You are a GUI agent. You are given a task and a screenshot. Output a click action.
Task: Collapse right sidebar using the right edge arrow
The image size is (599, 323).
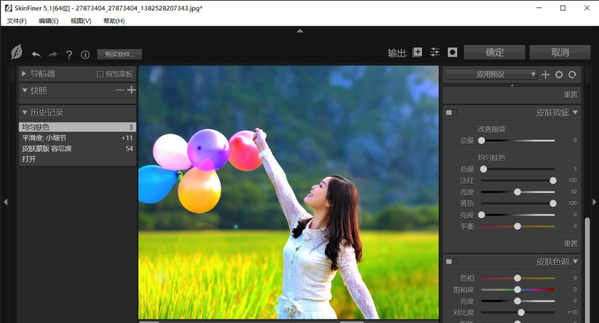point(595,202)
